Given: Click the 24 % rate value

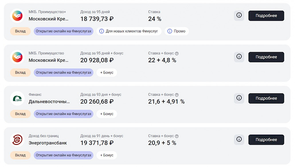Looking at the screenshot, I should 155,19.
